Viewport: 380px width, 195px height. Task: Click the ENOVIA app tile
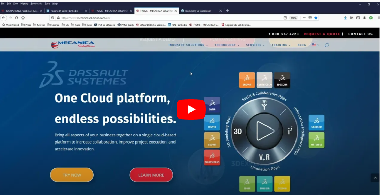pyautogui.click(x=247, y=80)
